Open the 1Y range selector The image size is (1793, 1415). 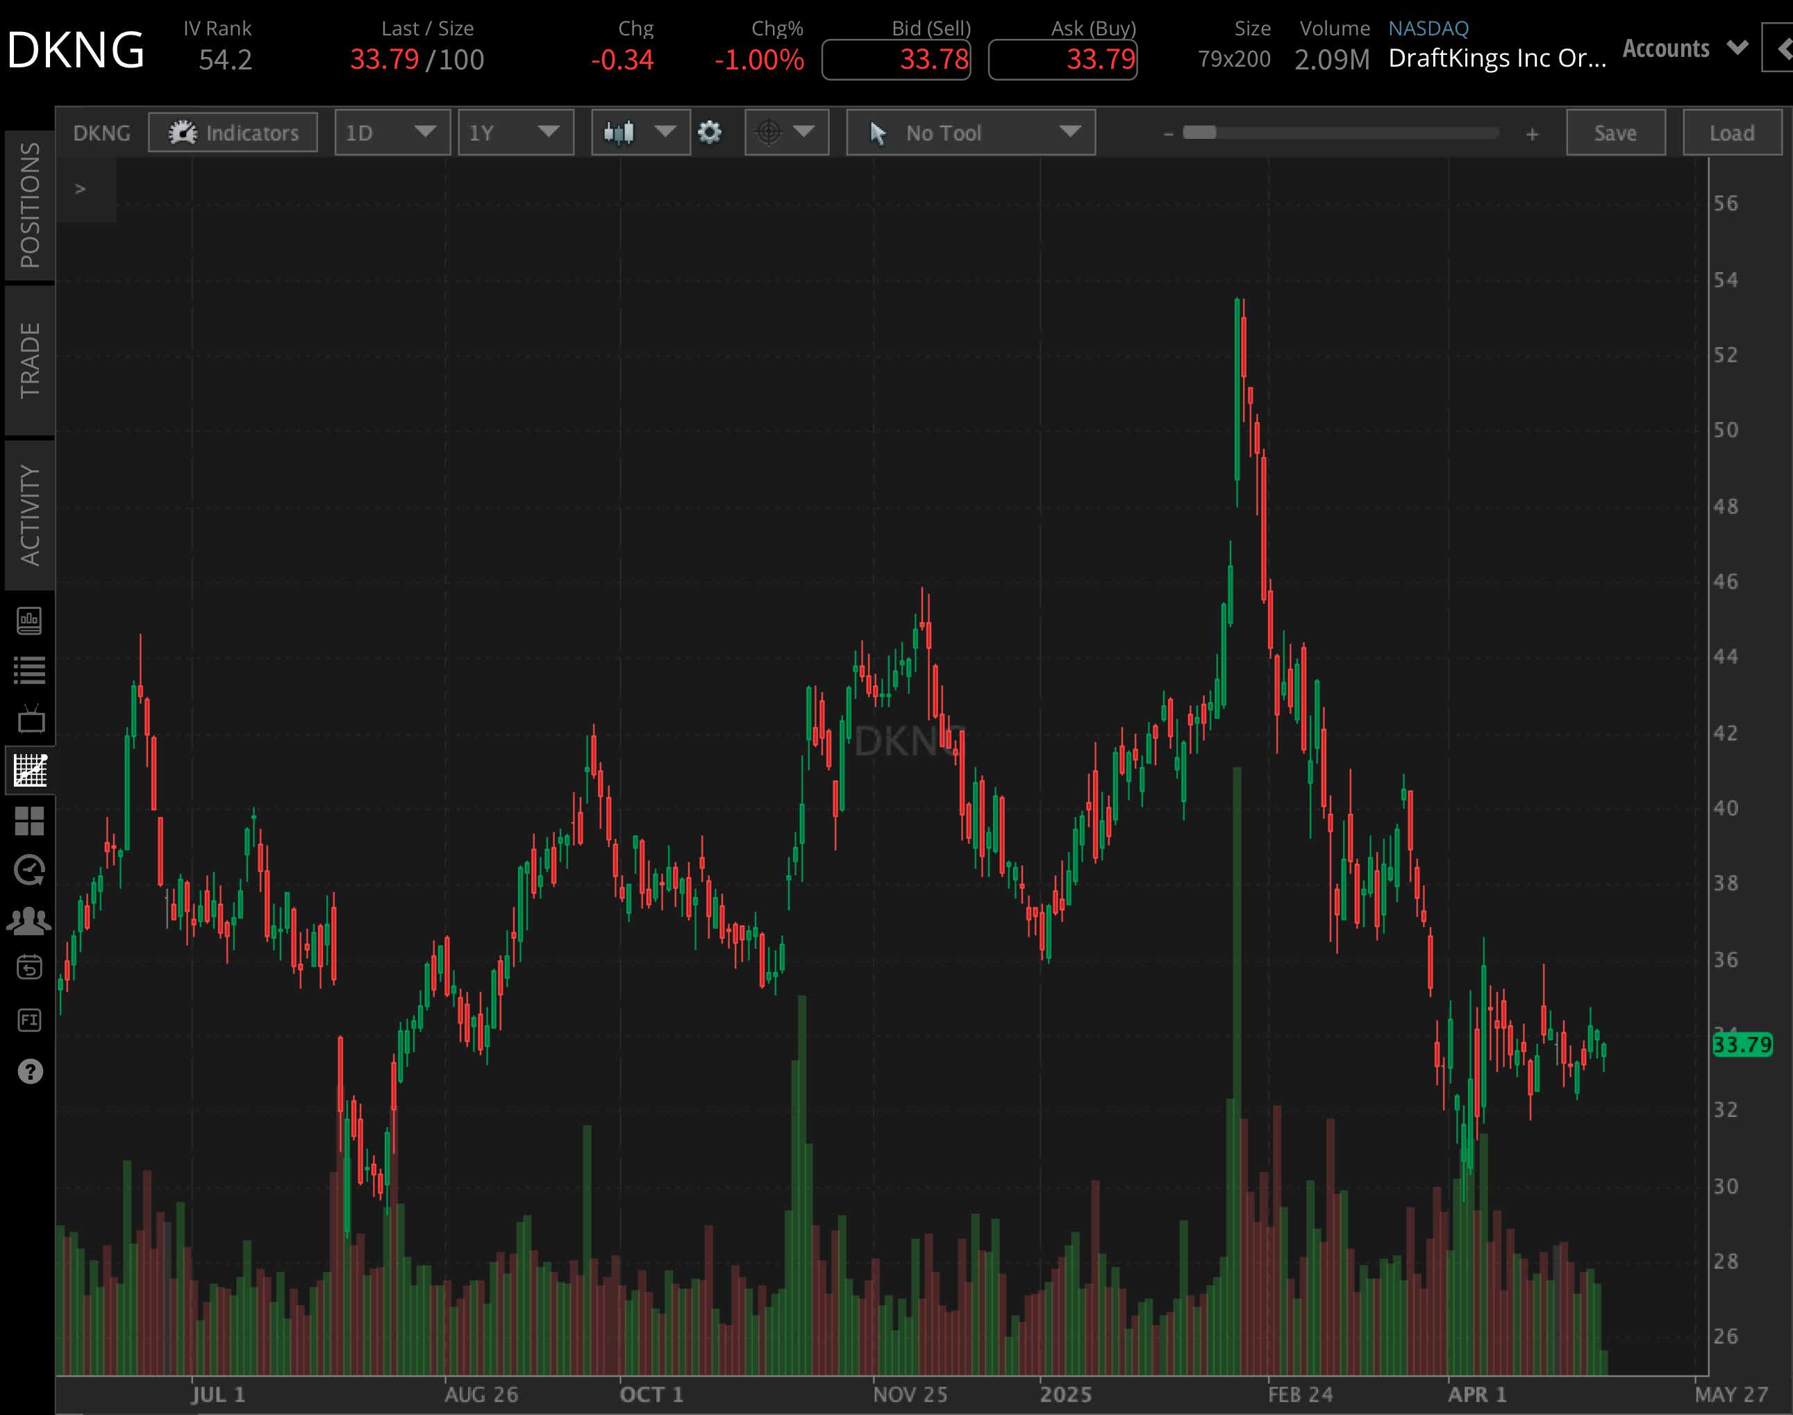pos(515,133)
